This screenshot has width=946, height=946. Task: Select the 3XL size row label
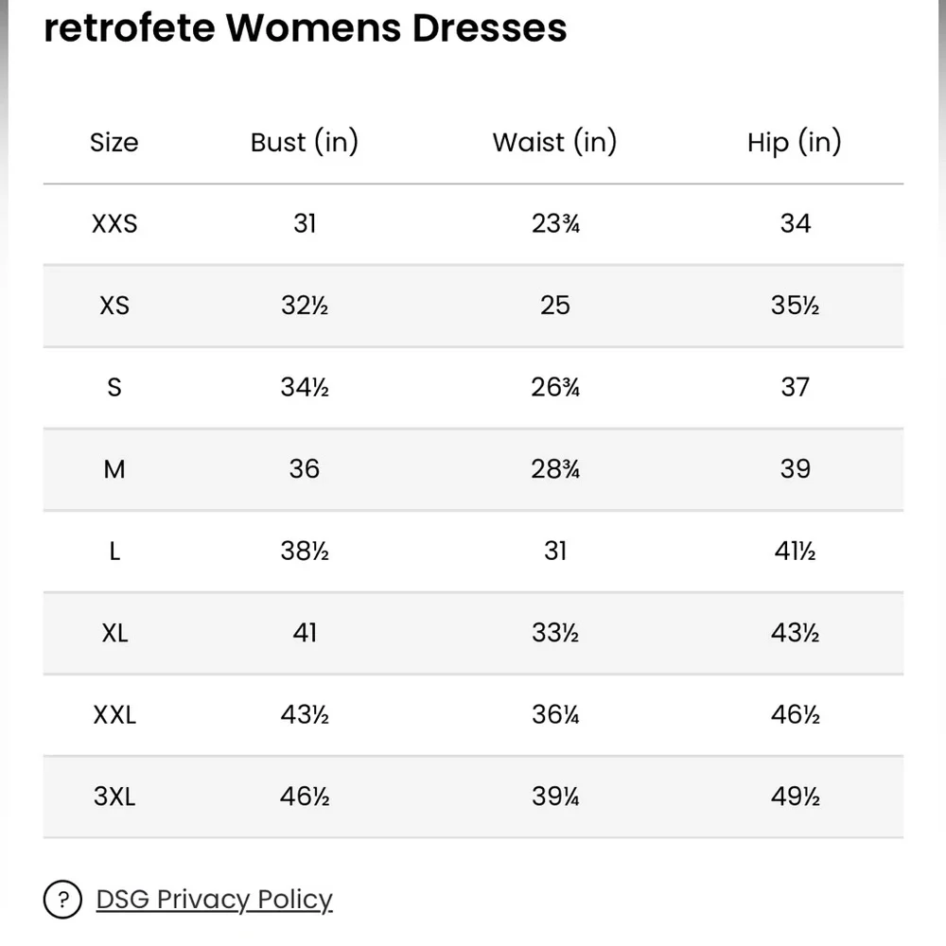[x=114, y=797]
